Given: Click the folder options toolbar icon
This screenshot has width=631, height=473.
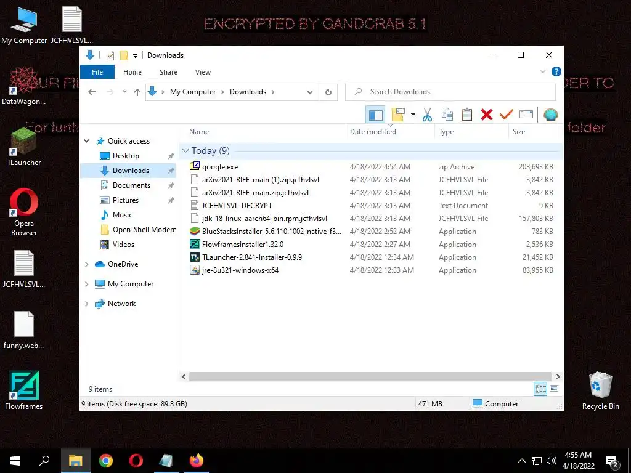Looking at the screenshot, I should pyautogui.click(x=398, y=115).
